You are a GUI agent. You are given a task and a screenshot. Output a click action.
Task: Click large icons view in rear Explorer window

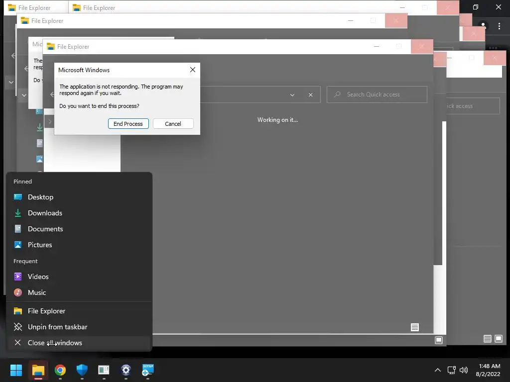[x=499, y=339]
